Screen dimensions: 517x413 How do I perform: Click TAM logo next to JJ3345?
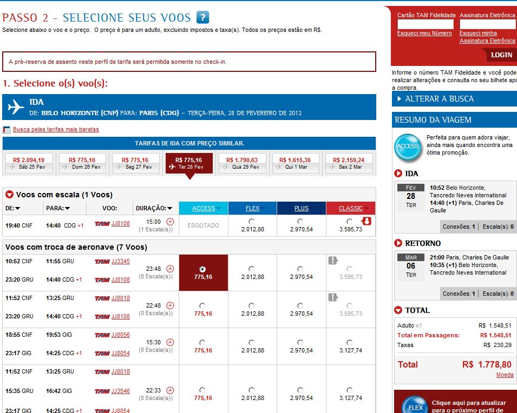102,262
